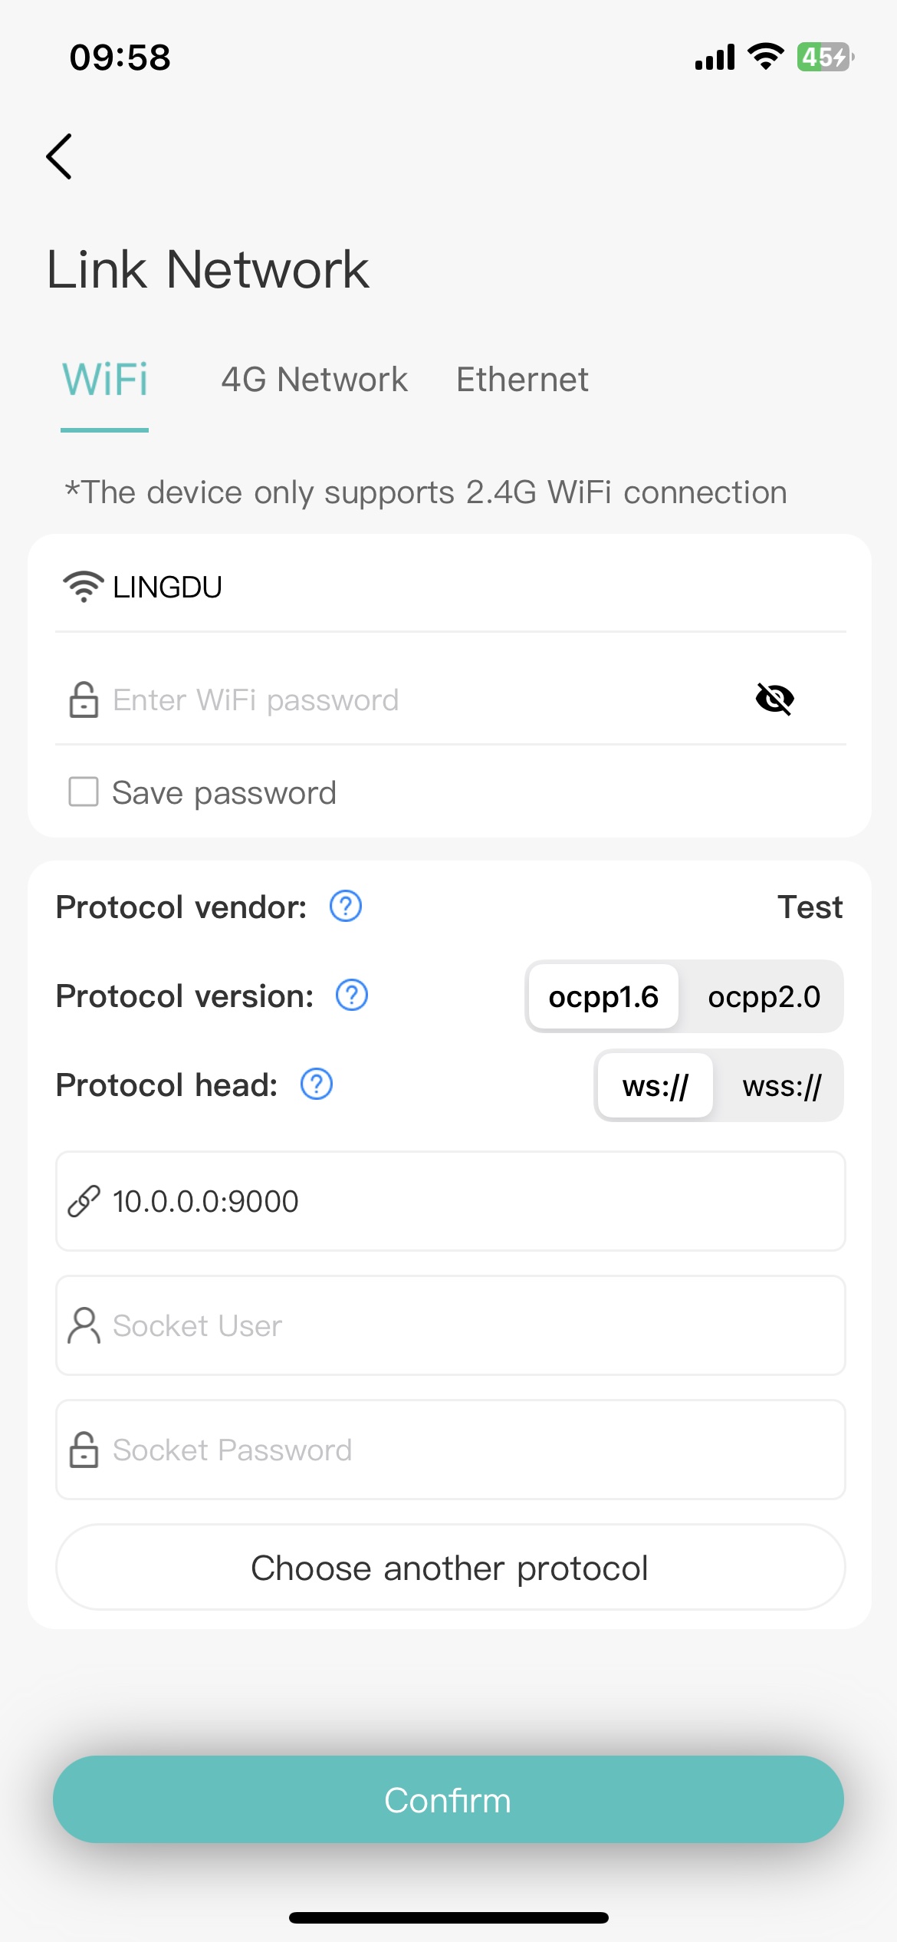Click the Protocol version help icon
Image resolution: width=897 pixels, height=1942 pixels.
click(352, 996)
